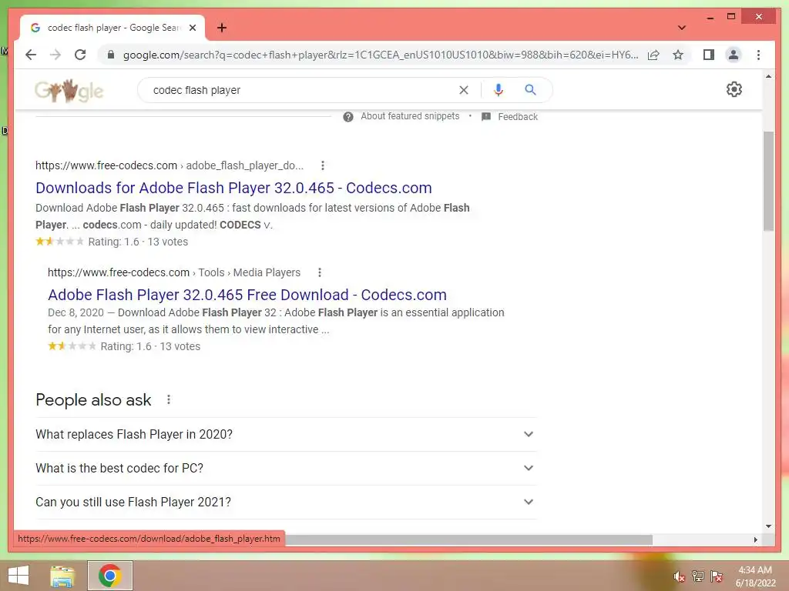Click the About featured snippets question icon
Image resolution: width=789 pixels, height=591 pixels.
point(347,117)
